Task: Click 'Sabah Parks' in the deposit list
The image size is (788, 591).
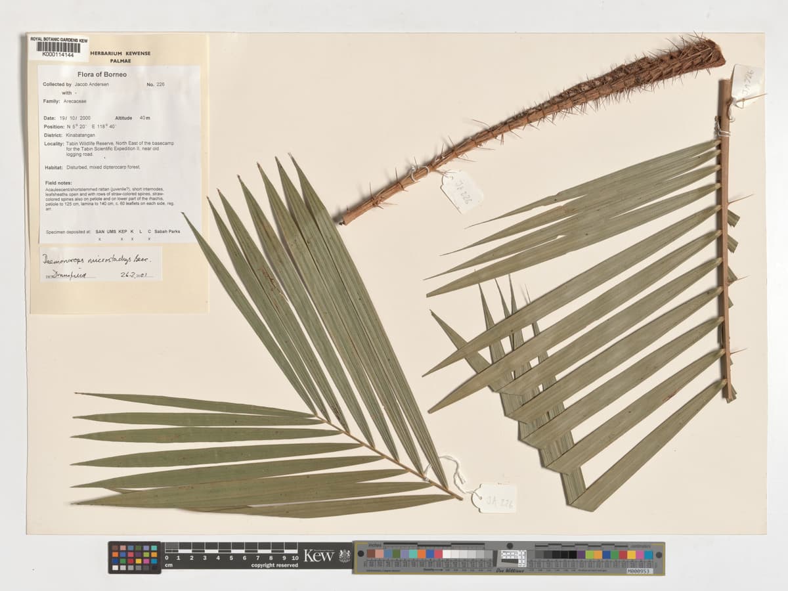Action: [x=167, y=232]
